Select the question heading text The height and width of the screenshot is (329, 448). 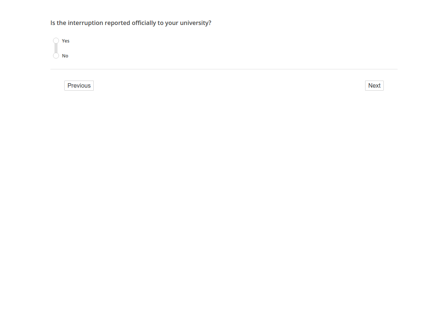coord(131,23)
